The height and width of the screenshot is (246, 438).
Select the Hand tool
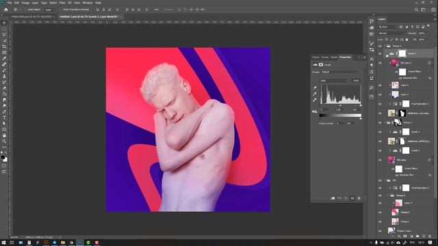pyautogui.click(x=4, y=135)
